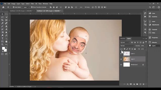This screenshot has height=90, width=161.
Task: Select the Pen tool
Action: [x=6, y=35]
